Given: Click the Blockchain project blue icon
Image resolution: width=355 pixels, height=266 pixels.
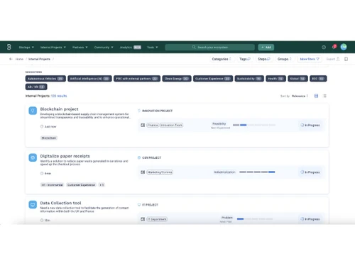Looking at the screenshot, I should (33, 111).
